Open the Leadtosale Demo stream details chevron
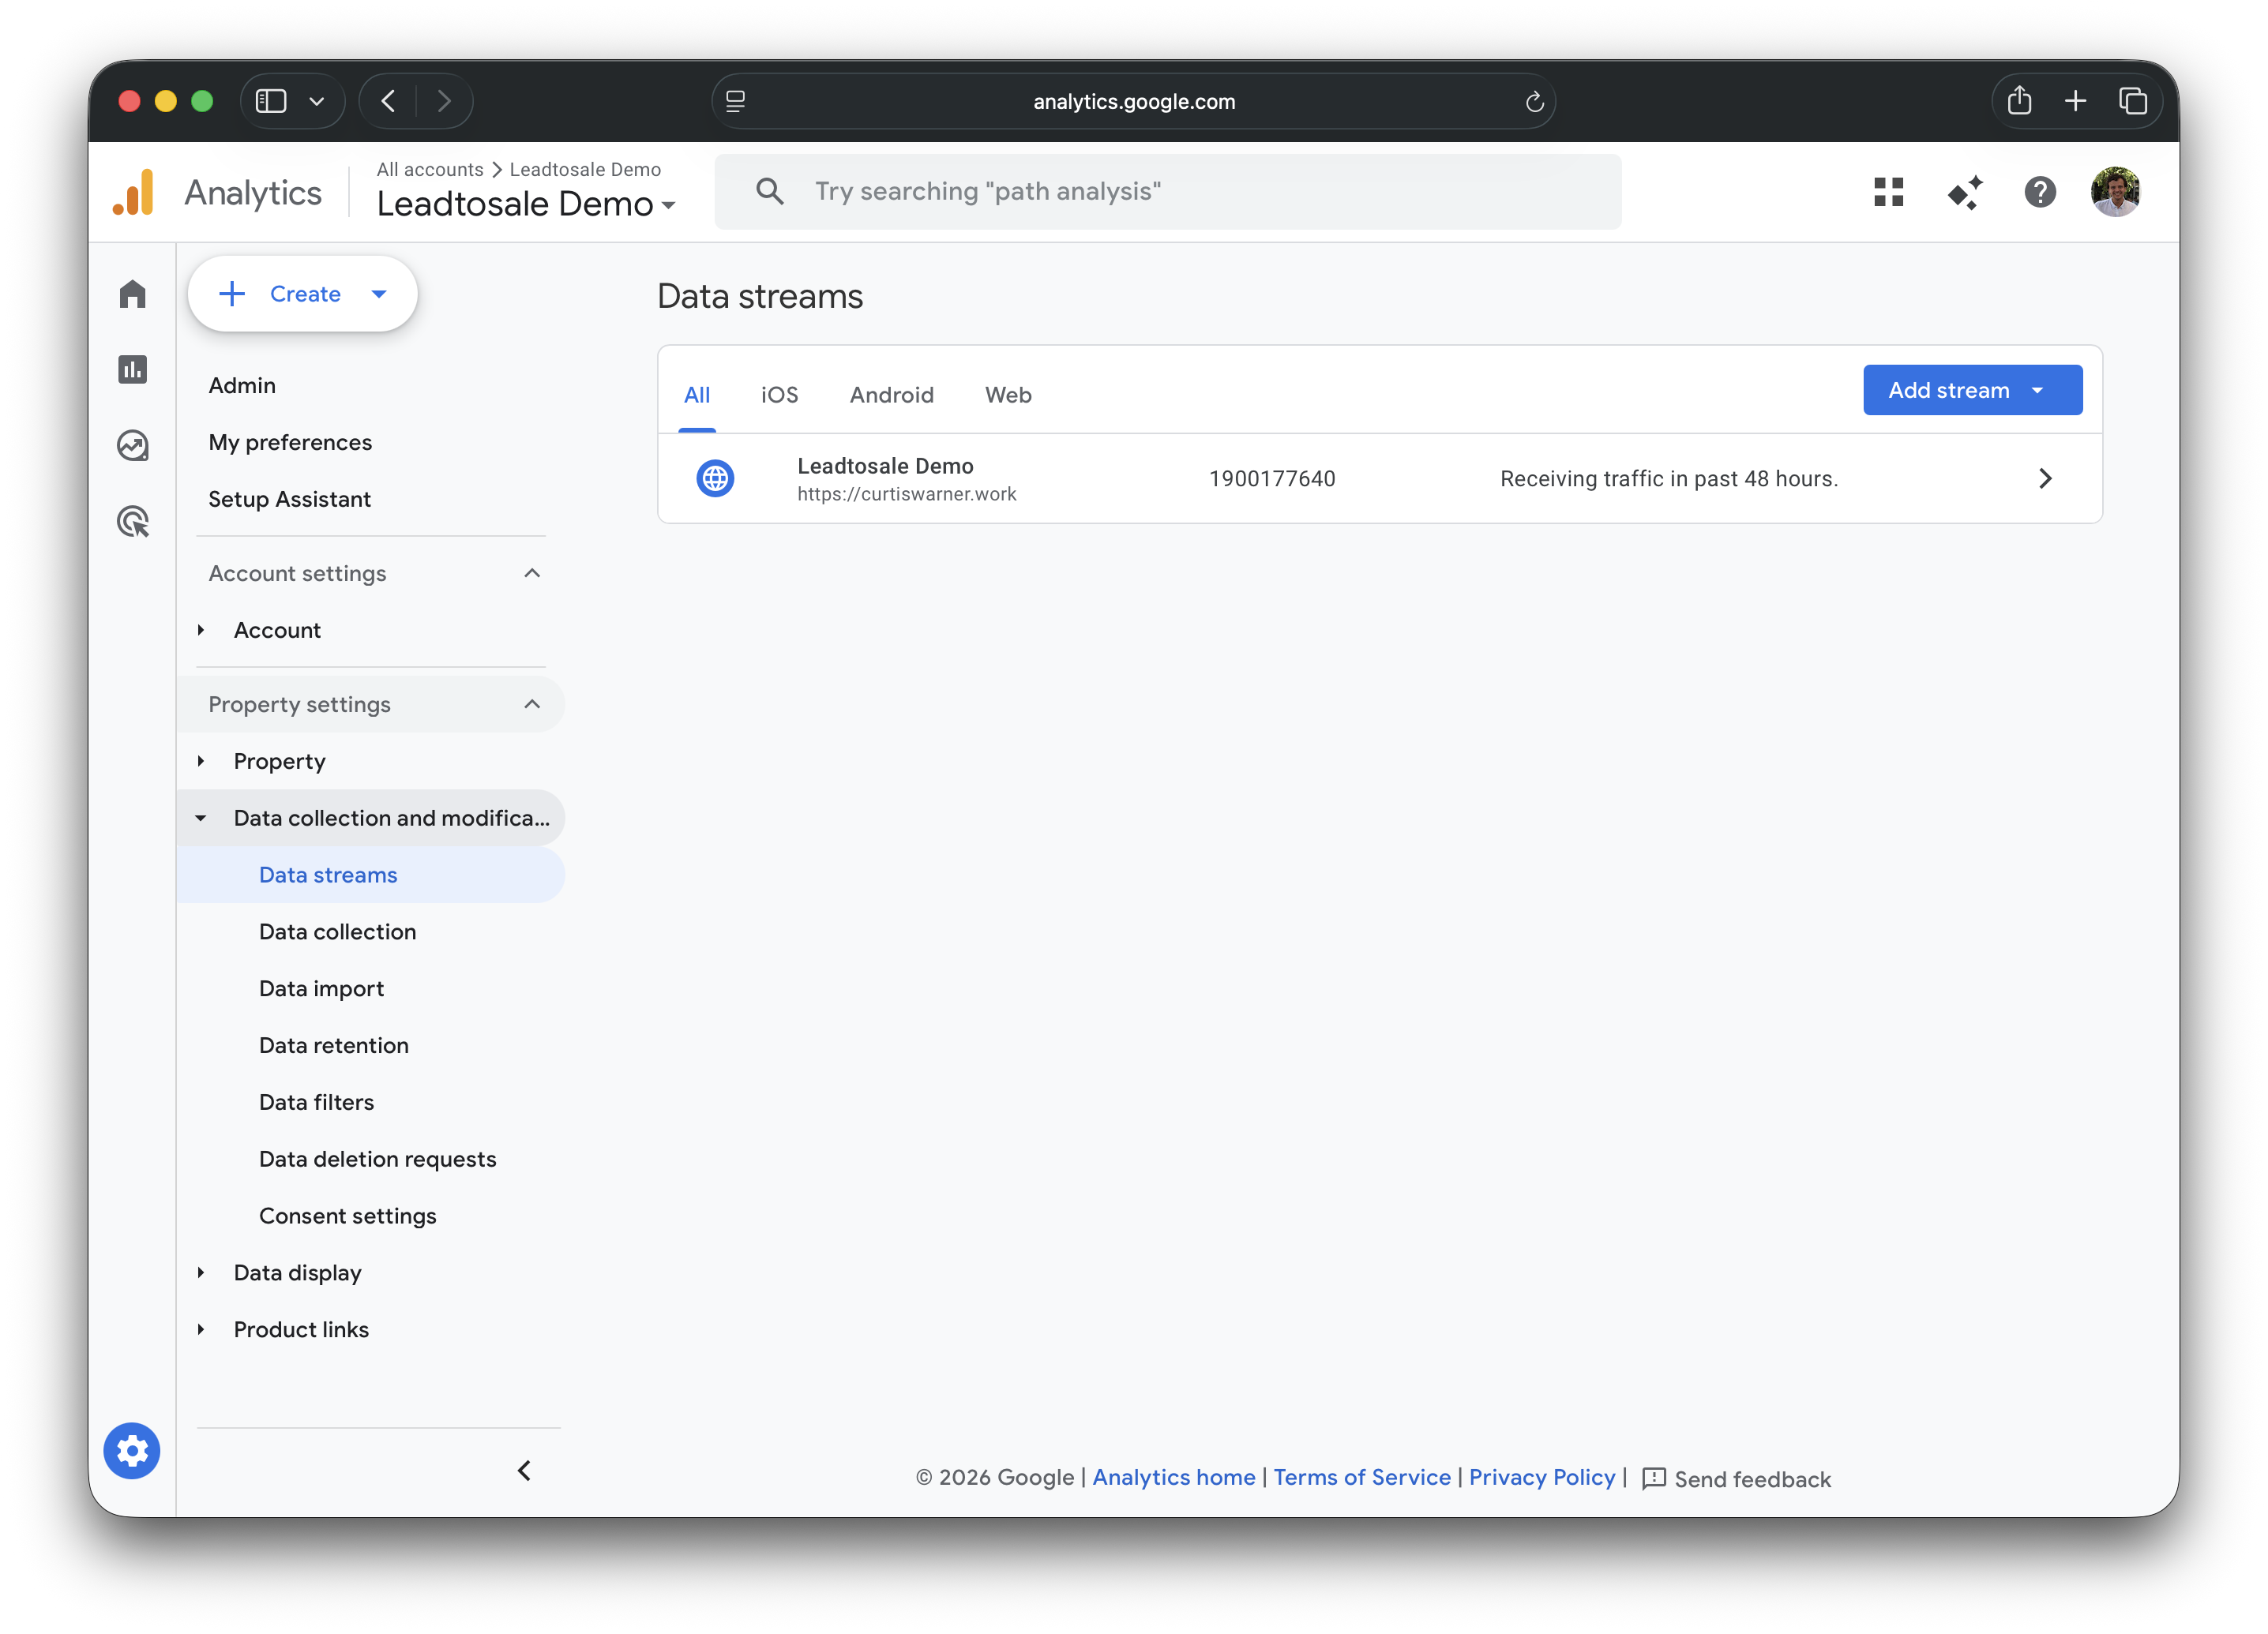 (x=2045, y=478)
